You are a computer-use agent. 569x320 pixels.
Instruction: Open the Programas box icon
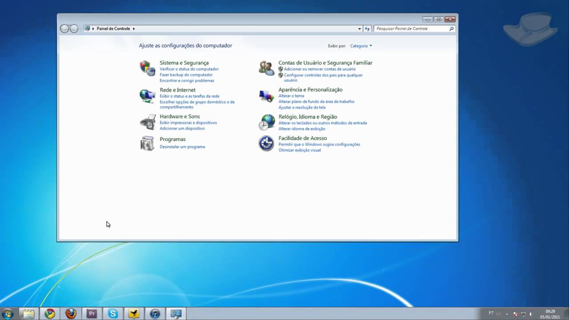tap(147, 143)
